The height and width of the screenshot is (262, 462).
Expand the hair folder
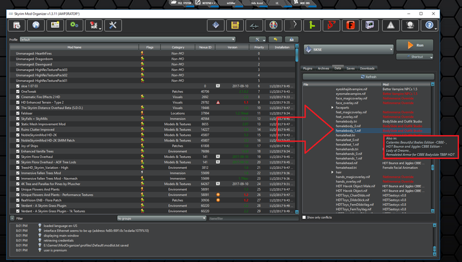tap(333, 172)
